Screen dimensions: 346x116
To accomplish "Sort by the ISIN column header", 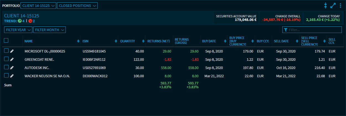I will tap(85, 41).
